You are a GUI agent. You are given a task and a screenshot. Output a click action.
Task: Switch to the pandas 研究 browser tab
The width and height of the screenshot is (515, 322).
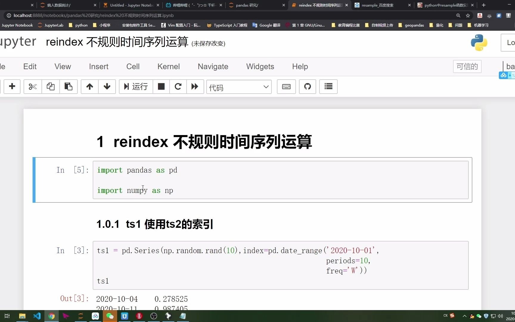click(x=256, y=5)
